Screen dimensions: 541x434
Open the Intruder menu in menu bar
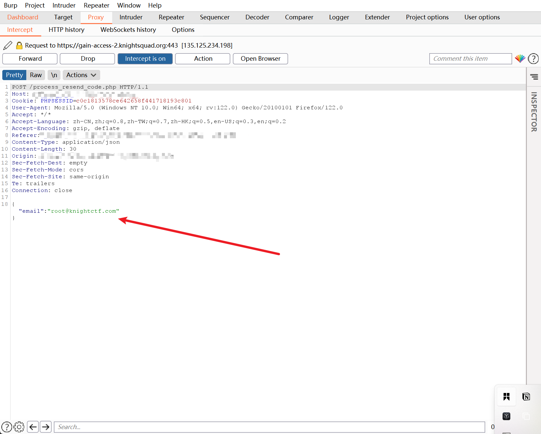tap(64, 5)
